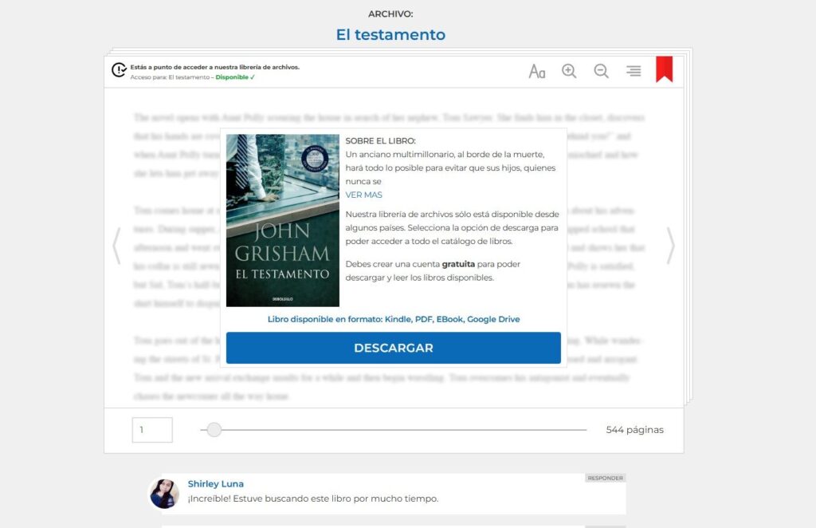Click the John Grisham book cover thumbnail
This screenshot has height=528, width=816.
click(x=283, y=220)
